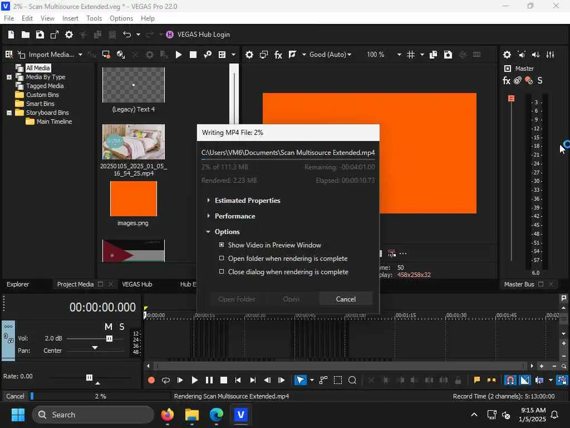Copy snapshot to clipboard icon
The image size is (570, 428).
point(433,55)
